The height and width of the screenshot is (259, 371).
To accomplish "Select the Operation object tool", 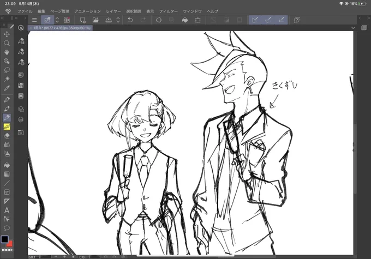I will point(7,61).
